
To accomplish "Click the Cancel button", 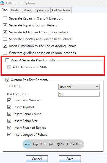I will click(37, 159).
